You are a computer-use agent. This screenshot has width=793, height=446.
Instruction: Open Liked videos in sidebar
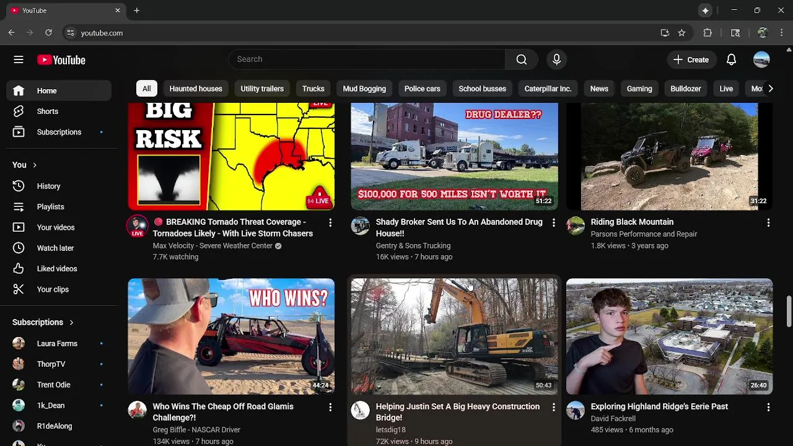tap(59, 269)
